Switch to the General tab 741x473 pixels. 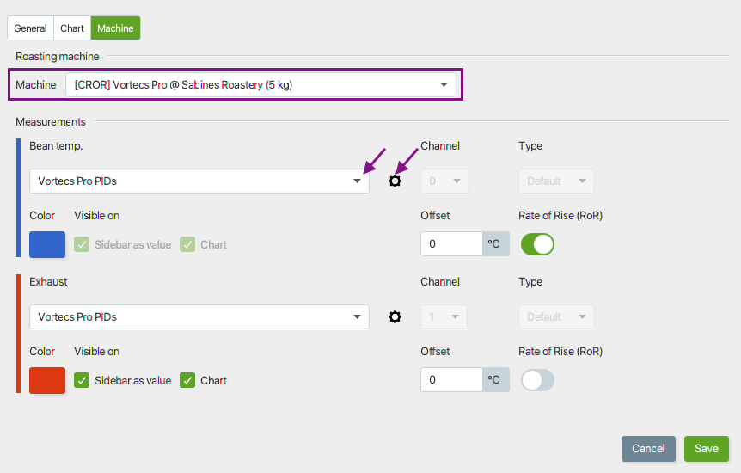(30, 28)
